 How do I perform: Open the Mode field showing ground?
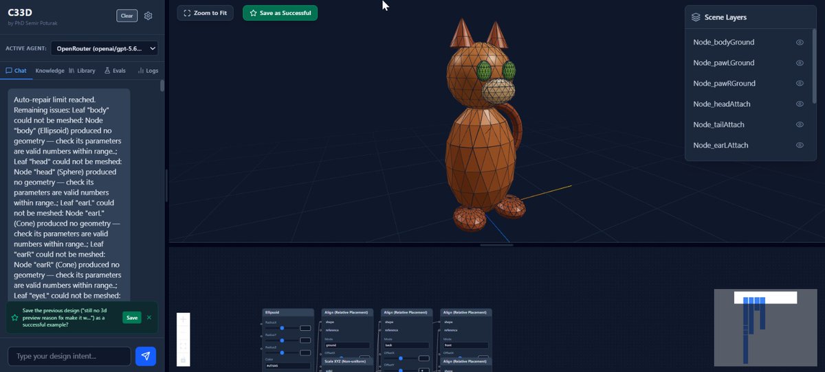347,345
